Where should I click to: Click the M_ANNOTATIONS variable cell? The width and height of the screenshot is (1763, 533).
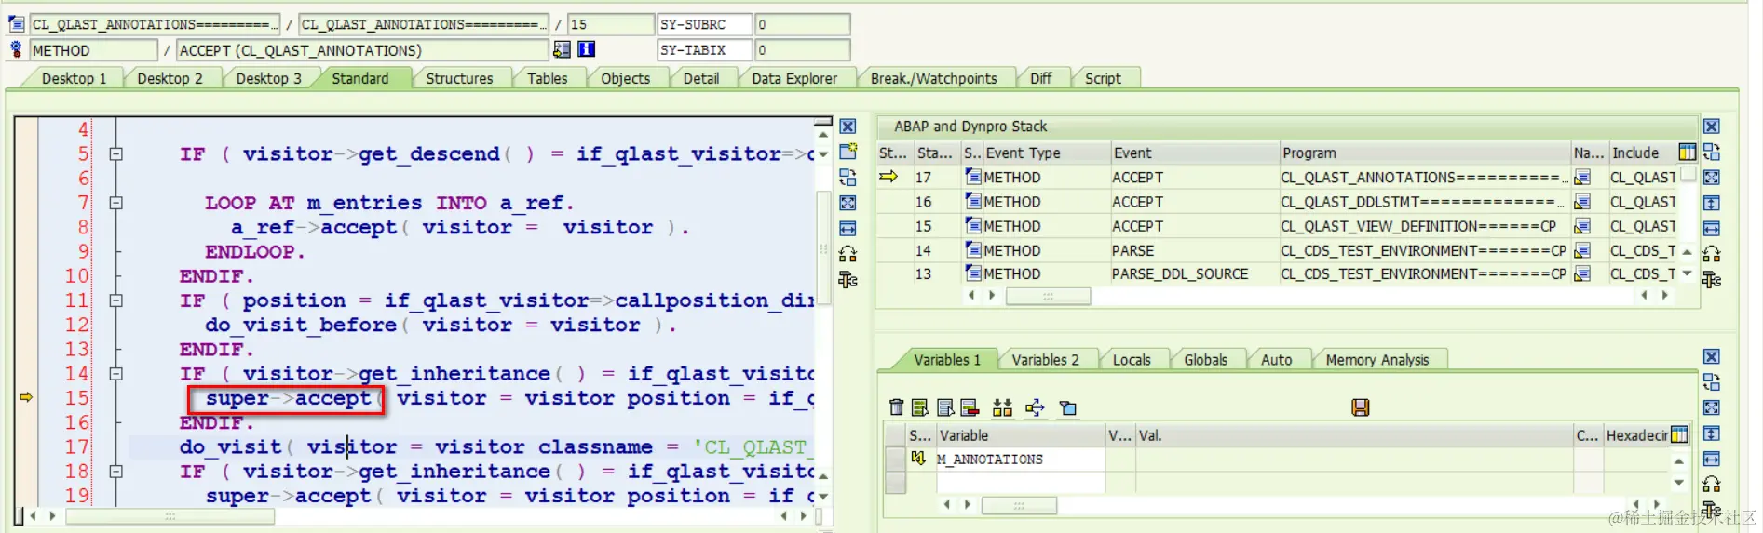[x=1020, y=459]
